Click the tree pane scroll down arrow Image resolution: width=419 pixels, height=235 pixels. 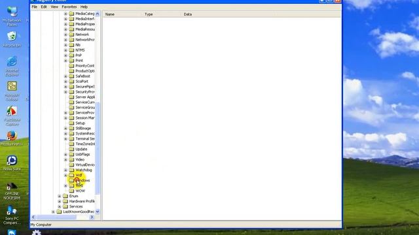coord(98,211)
